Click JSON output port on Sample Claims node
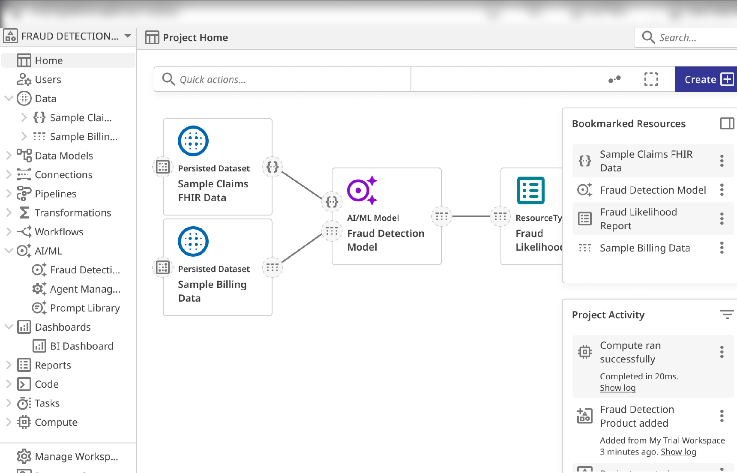The width and height of the screenshot is (737, 473). point(273,167)
